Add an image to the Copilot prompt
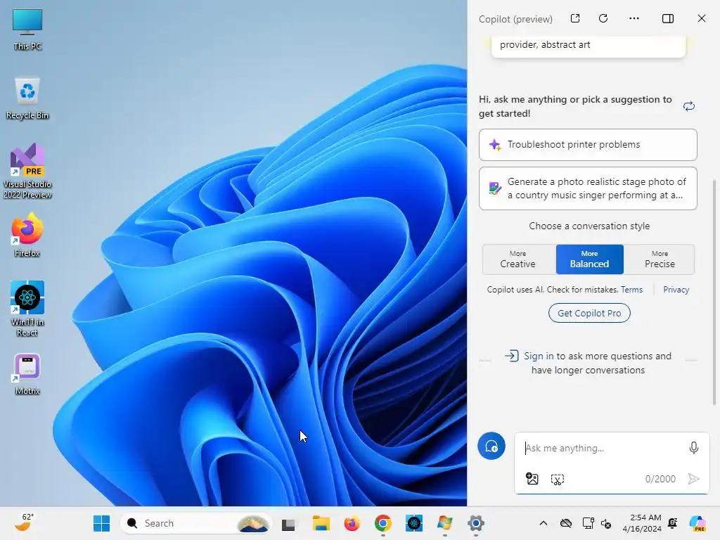 pyautogui.click(x=532, y=479)
